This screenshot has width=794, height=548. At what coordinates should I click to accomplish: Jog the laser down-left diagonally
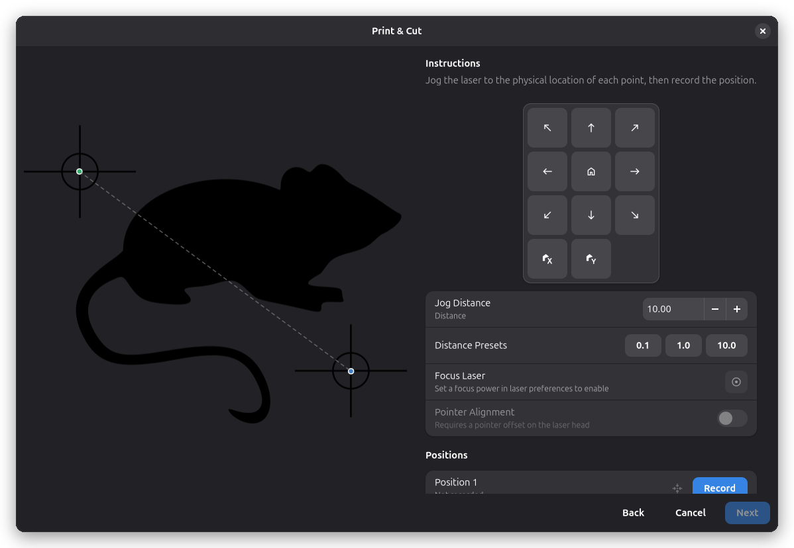547,215
